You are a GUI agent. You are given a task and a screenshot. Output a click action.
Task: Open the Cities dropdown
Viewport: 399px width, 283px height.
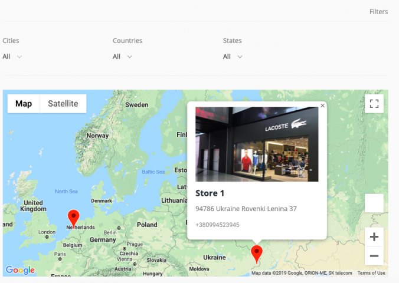12,57
